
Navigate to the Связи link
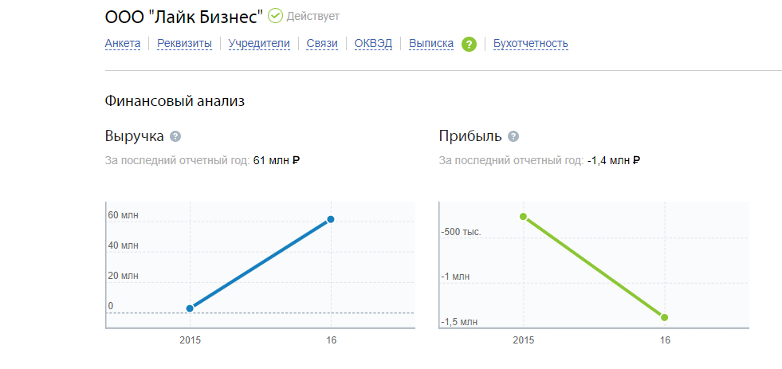322,44
